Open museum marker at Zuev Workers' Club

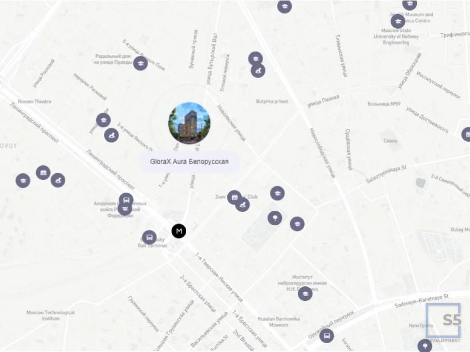coord(235,197)
